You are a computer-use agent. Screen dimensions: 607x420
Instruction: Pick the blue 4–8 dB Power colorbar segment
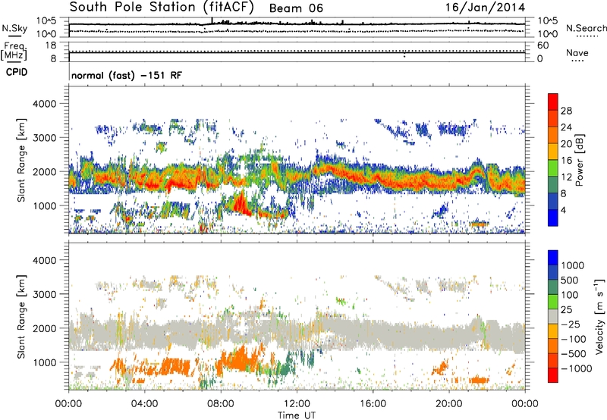[553, 201]
